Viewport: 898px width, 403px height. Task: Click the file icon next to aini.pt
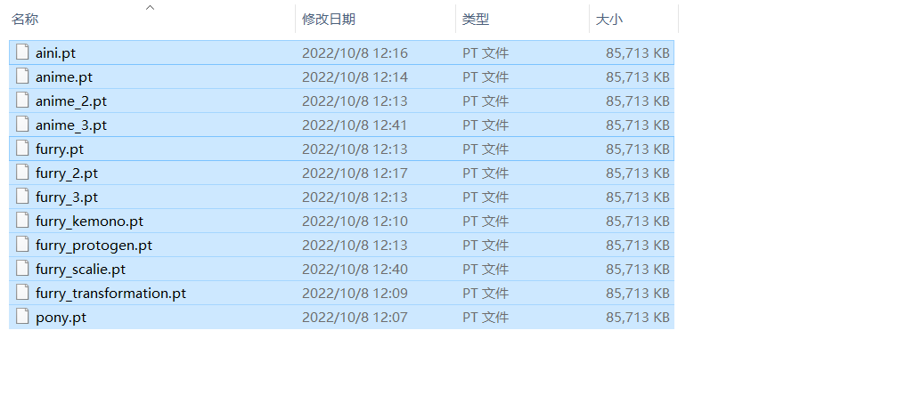coord(22,52)
